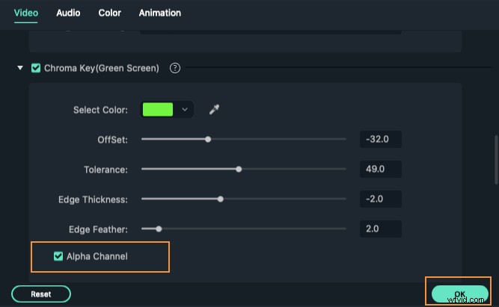Pick the eyedropper color picker tool
The height and width of the screenshot is (307, 499).
pos(214,109)
